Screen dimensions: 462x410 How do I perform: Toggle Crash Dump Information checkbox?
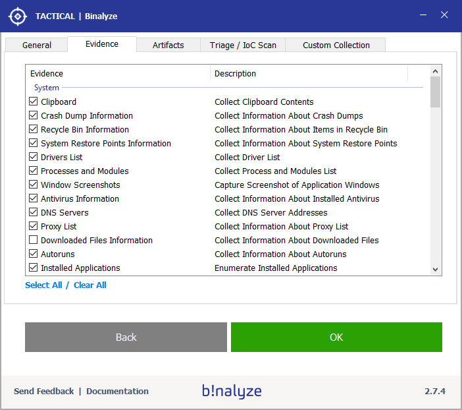pyautogui.click(x=34, y=115)
